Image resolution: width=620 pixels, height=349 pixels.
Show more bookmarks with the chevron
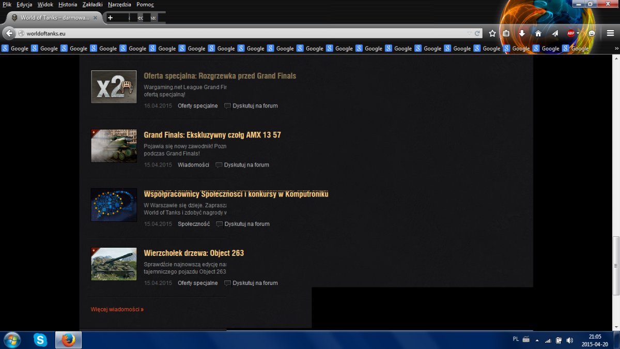tap(616, 49)
